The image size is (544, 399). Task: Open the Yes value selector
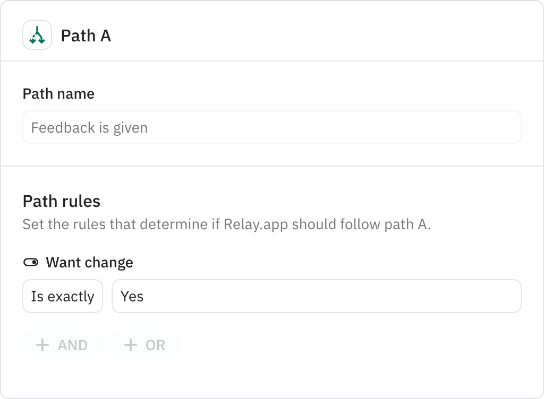click(x=316, y=296)
